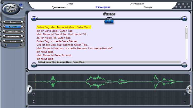Click the top slider handle above the loop button
The image size is (193, 108).
[109, 18]
